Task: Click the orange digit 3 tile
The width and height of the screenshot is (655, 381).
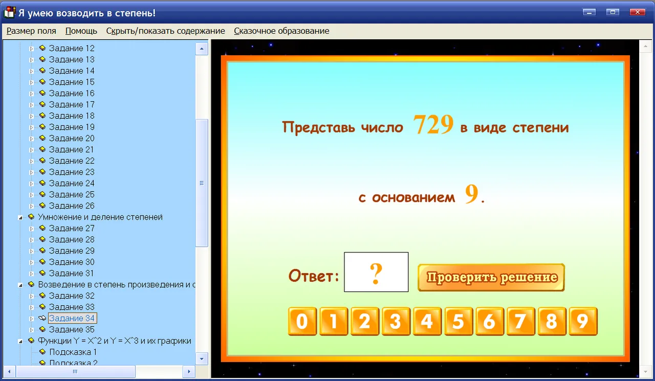Action: tap(396, 322)
